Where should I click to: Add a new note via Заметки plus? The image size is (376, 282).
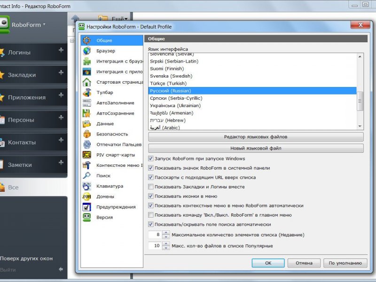[x=61, y=163]
